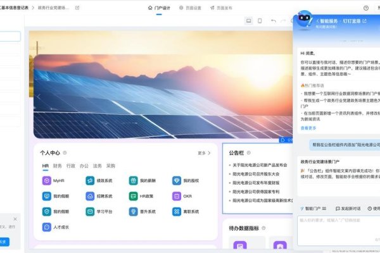The height and width of the screenshot is (253, 380).
Task: Close the bottom-left tip panel
Action: pos(15,219)
